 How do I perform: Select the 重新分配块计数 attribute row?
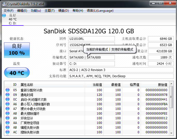[87, 90]
